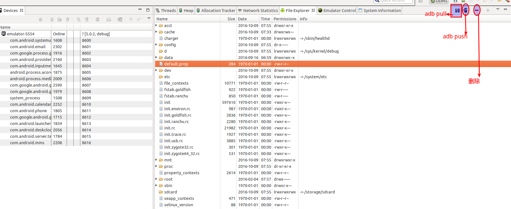Image resolution: width=511 pixels, height=209 pixels.
Task: Expand the sbin folder
Action: [x=156, y=185]
